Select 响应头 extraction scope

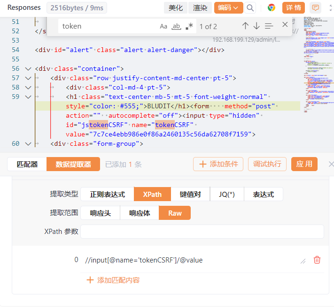[101, 213]
